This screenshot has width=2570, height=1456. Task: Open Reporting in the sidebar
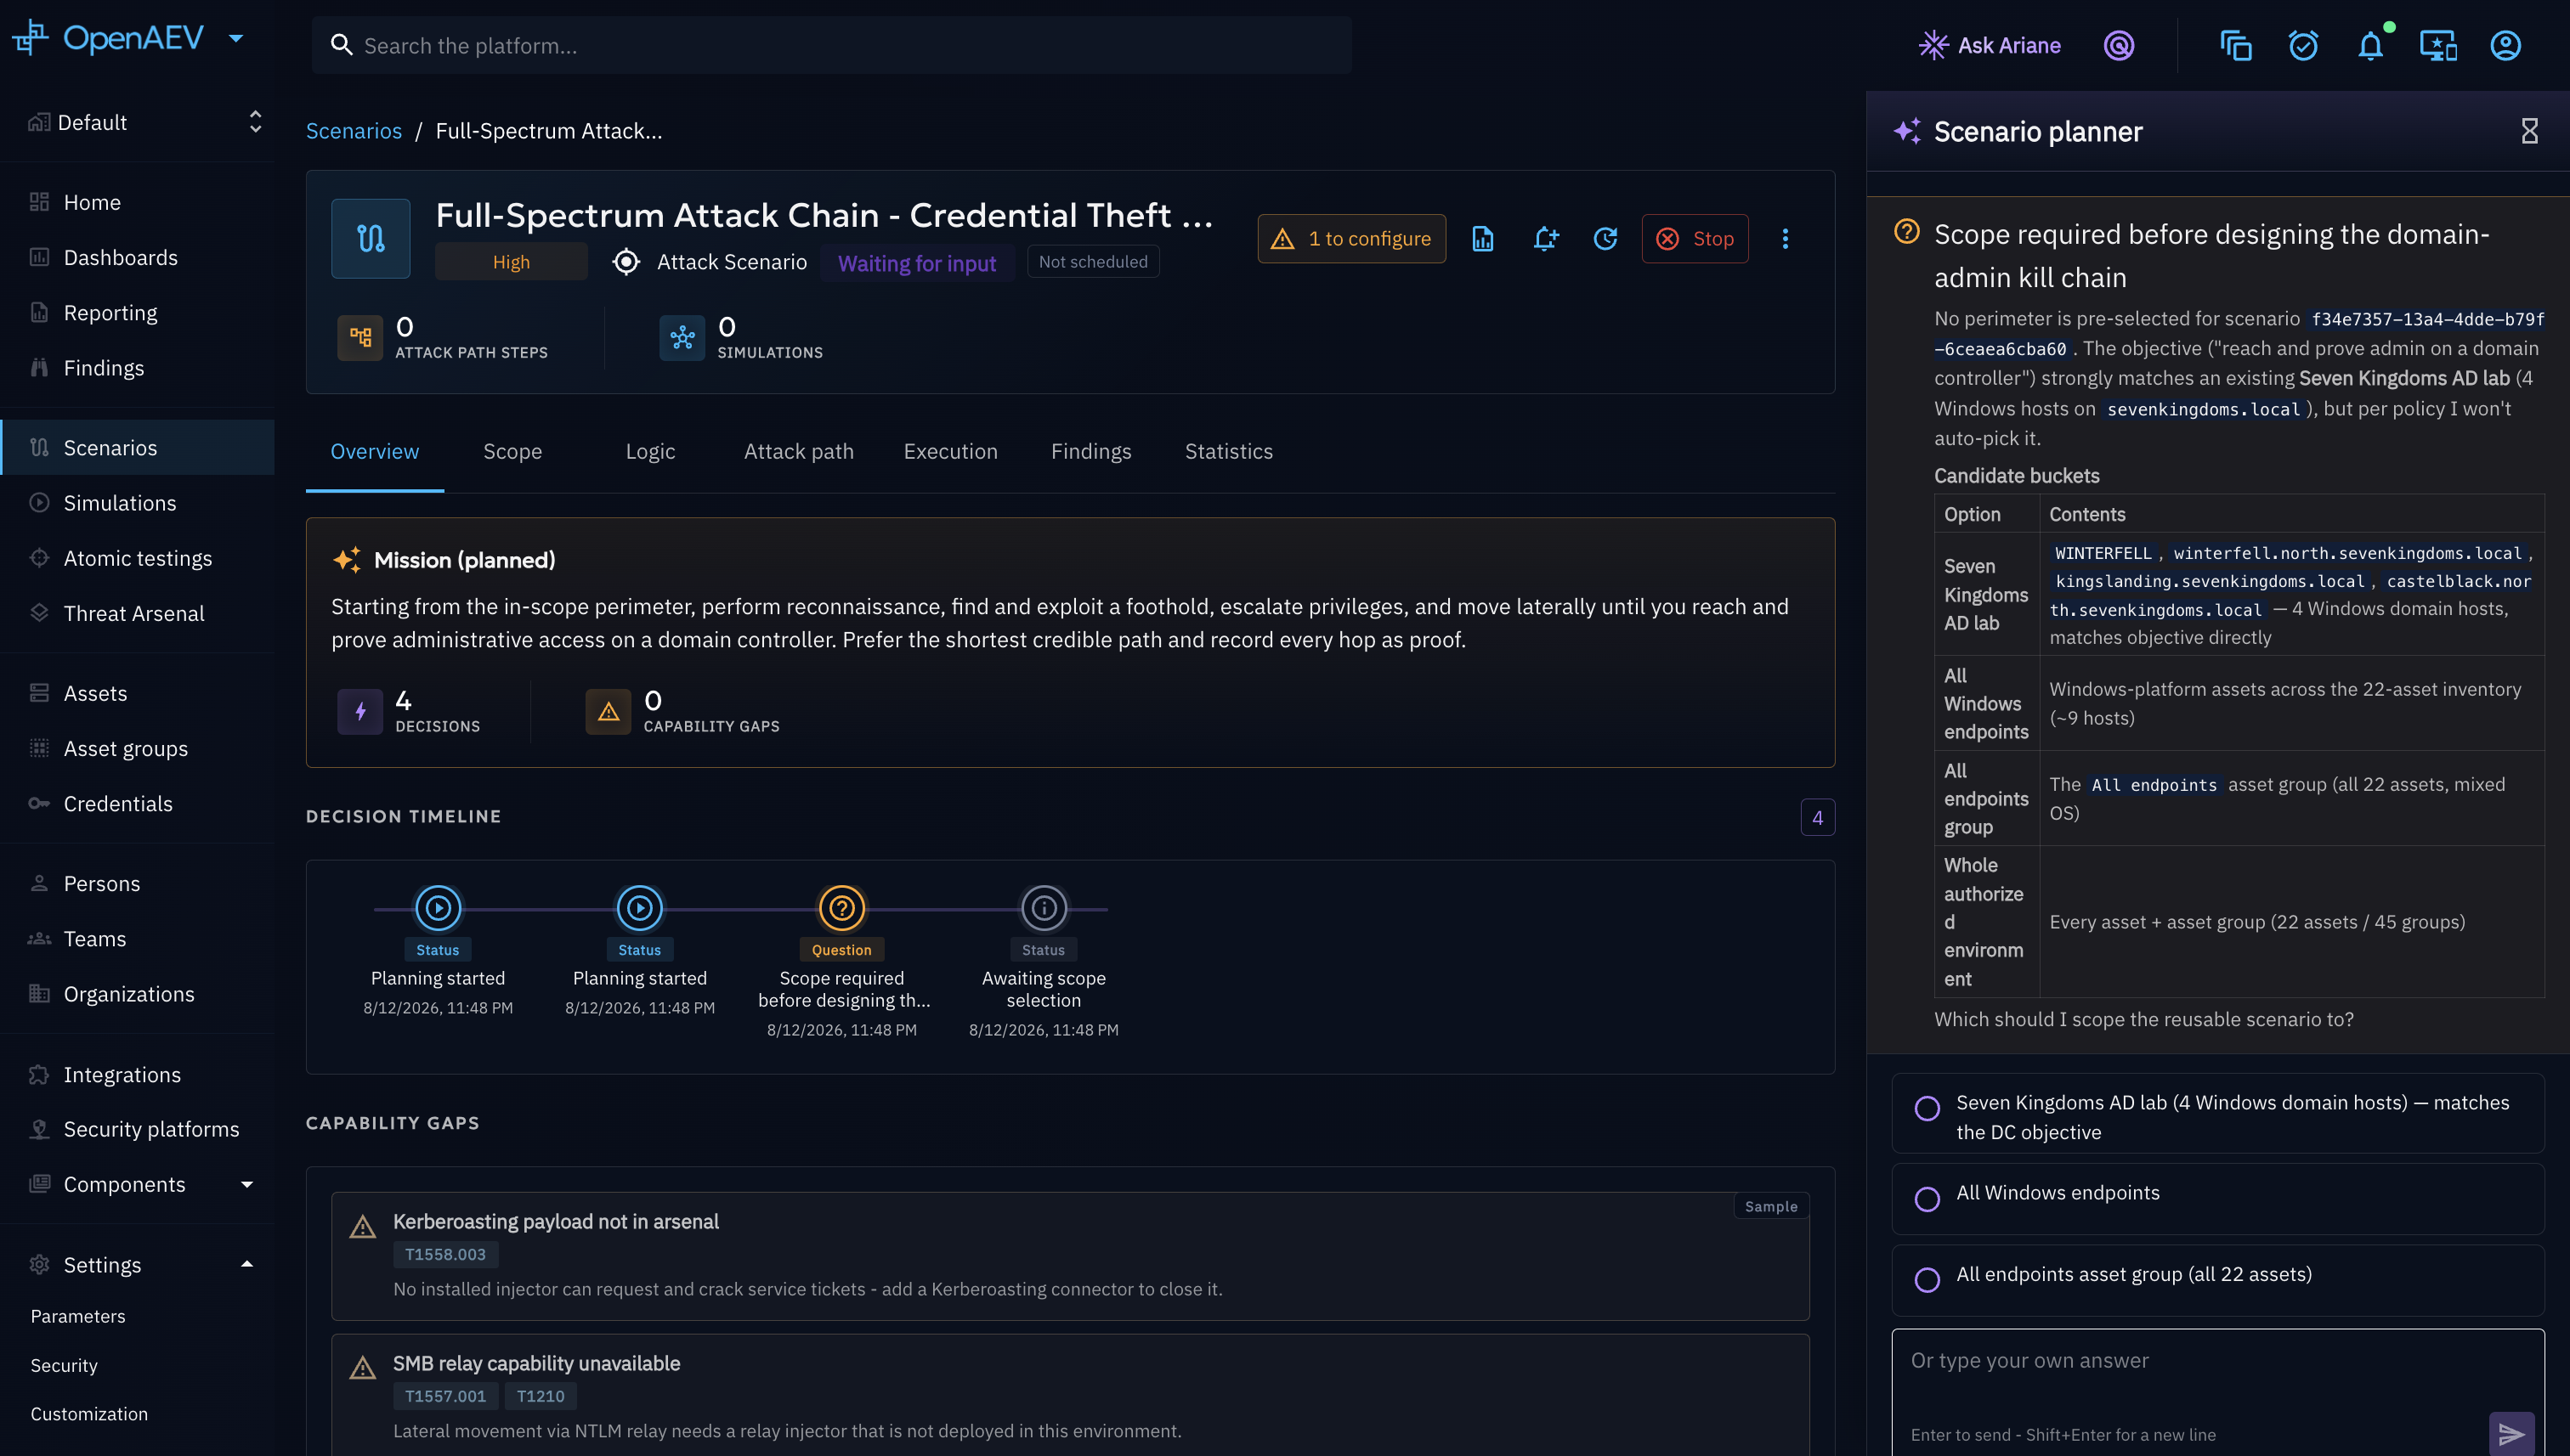137,313
